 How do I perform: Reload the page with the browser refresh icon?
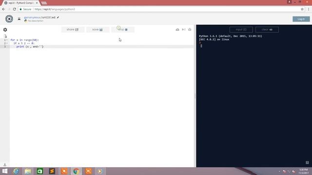14,9
